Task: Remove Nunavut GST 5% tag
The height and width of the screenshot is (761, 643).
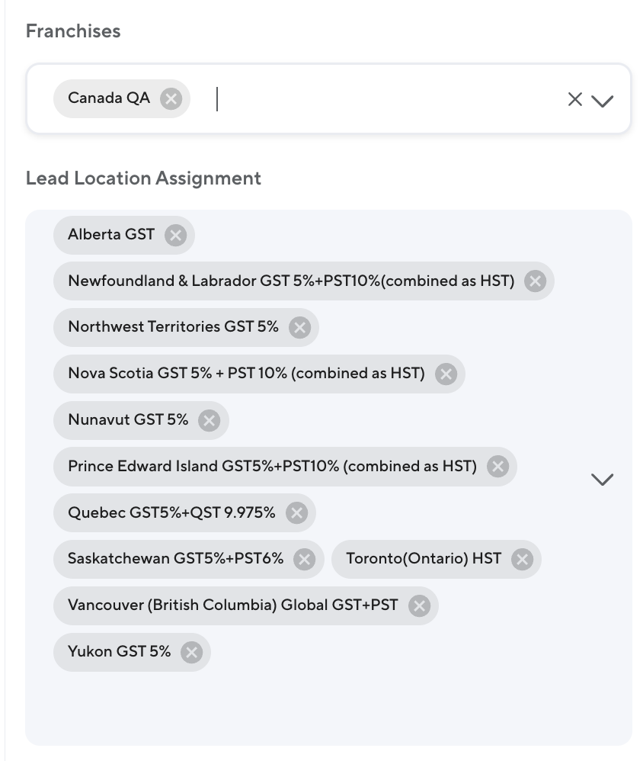Action: 209,420
